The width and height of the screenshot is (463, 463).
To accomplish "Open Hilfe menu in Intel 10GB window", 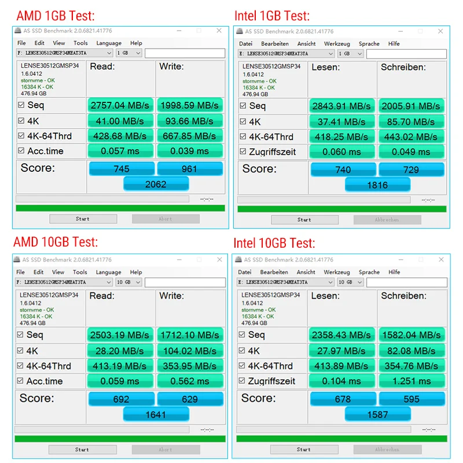I will coord(394,272).
